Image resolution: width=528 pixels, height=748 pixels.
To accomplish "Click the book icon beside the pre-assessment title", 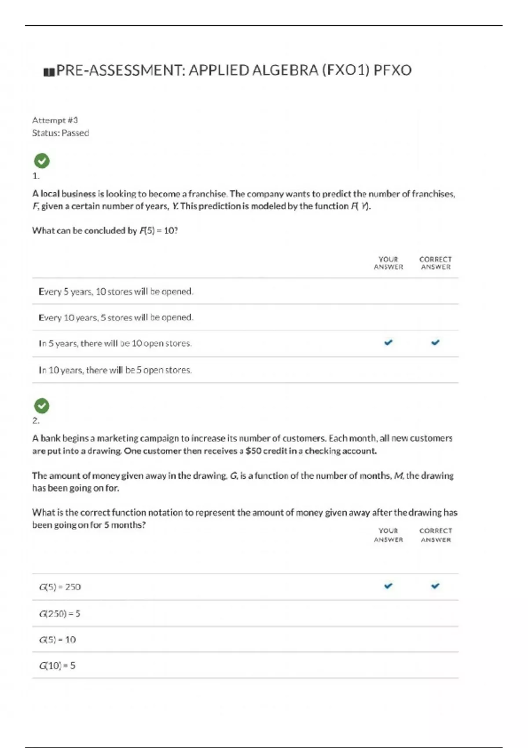I will [49, 72].
